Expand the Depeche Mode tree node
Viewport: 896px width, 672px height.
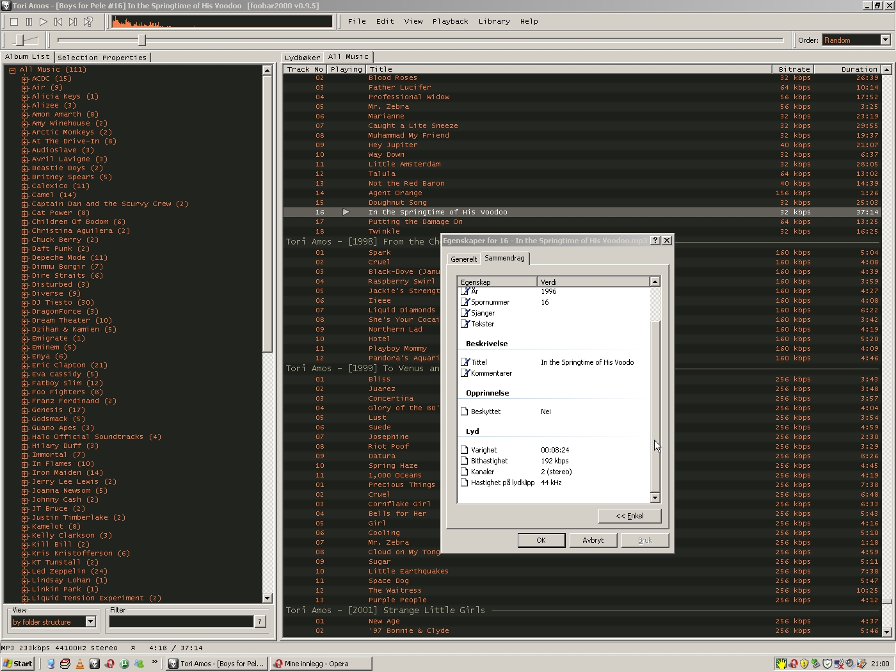(25, 258)
